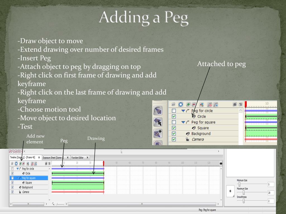This screenshot has width=286, height=214.
Task: Click the blue circle icon in the upper timeline toolbar
Action: [181, 104]
